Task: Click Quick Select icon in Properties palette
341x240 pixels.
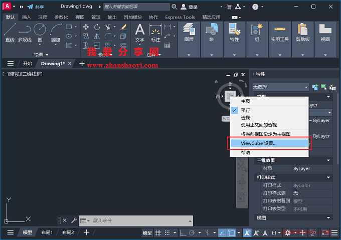Action: pos(332,87)
